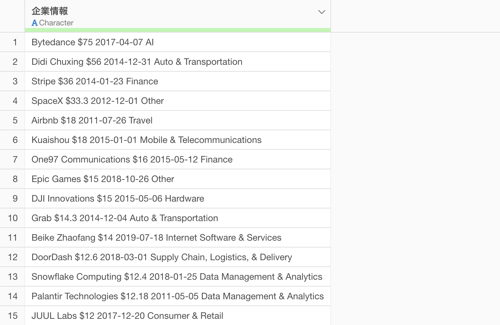Click the Didi Chuxing $56 cell
500x325 pixels.
tap(137, 62)
